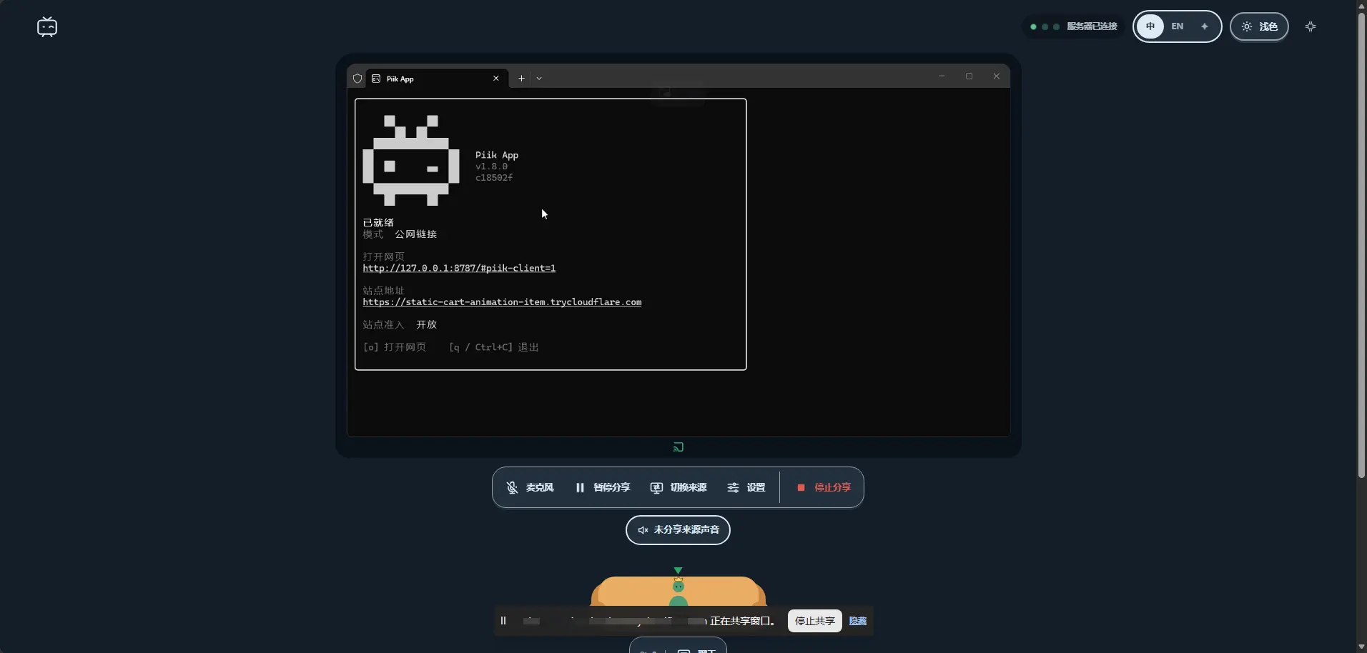Image resolution: width=1367 pixels, height=653 pixels.
Task: Click 停止共享 in browser sharing bar
Action: click(x=815, y=621)
